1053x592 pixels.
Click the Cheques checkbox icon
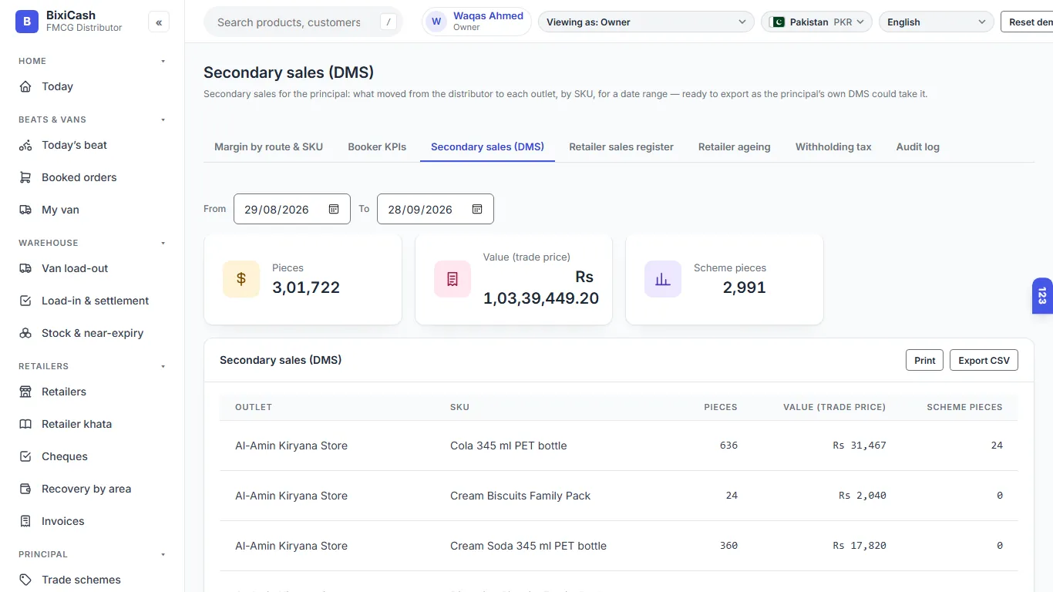[25, 456]
